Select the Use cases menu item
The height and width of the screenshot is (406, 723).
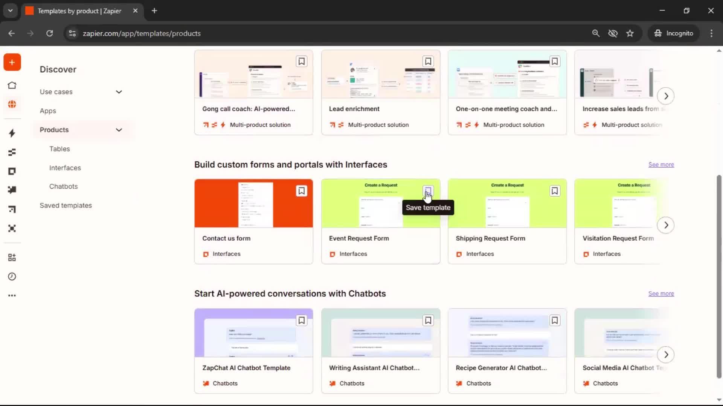(56, 92)
